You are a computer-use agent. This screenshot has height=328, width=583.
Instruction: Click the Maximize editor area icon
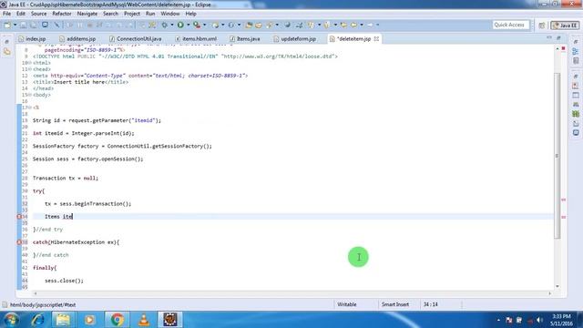pyautogui.click(x=558, y=38)
